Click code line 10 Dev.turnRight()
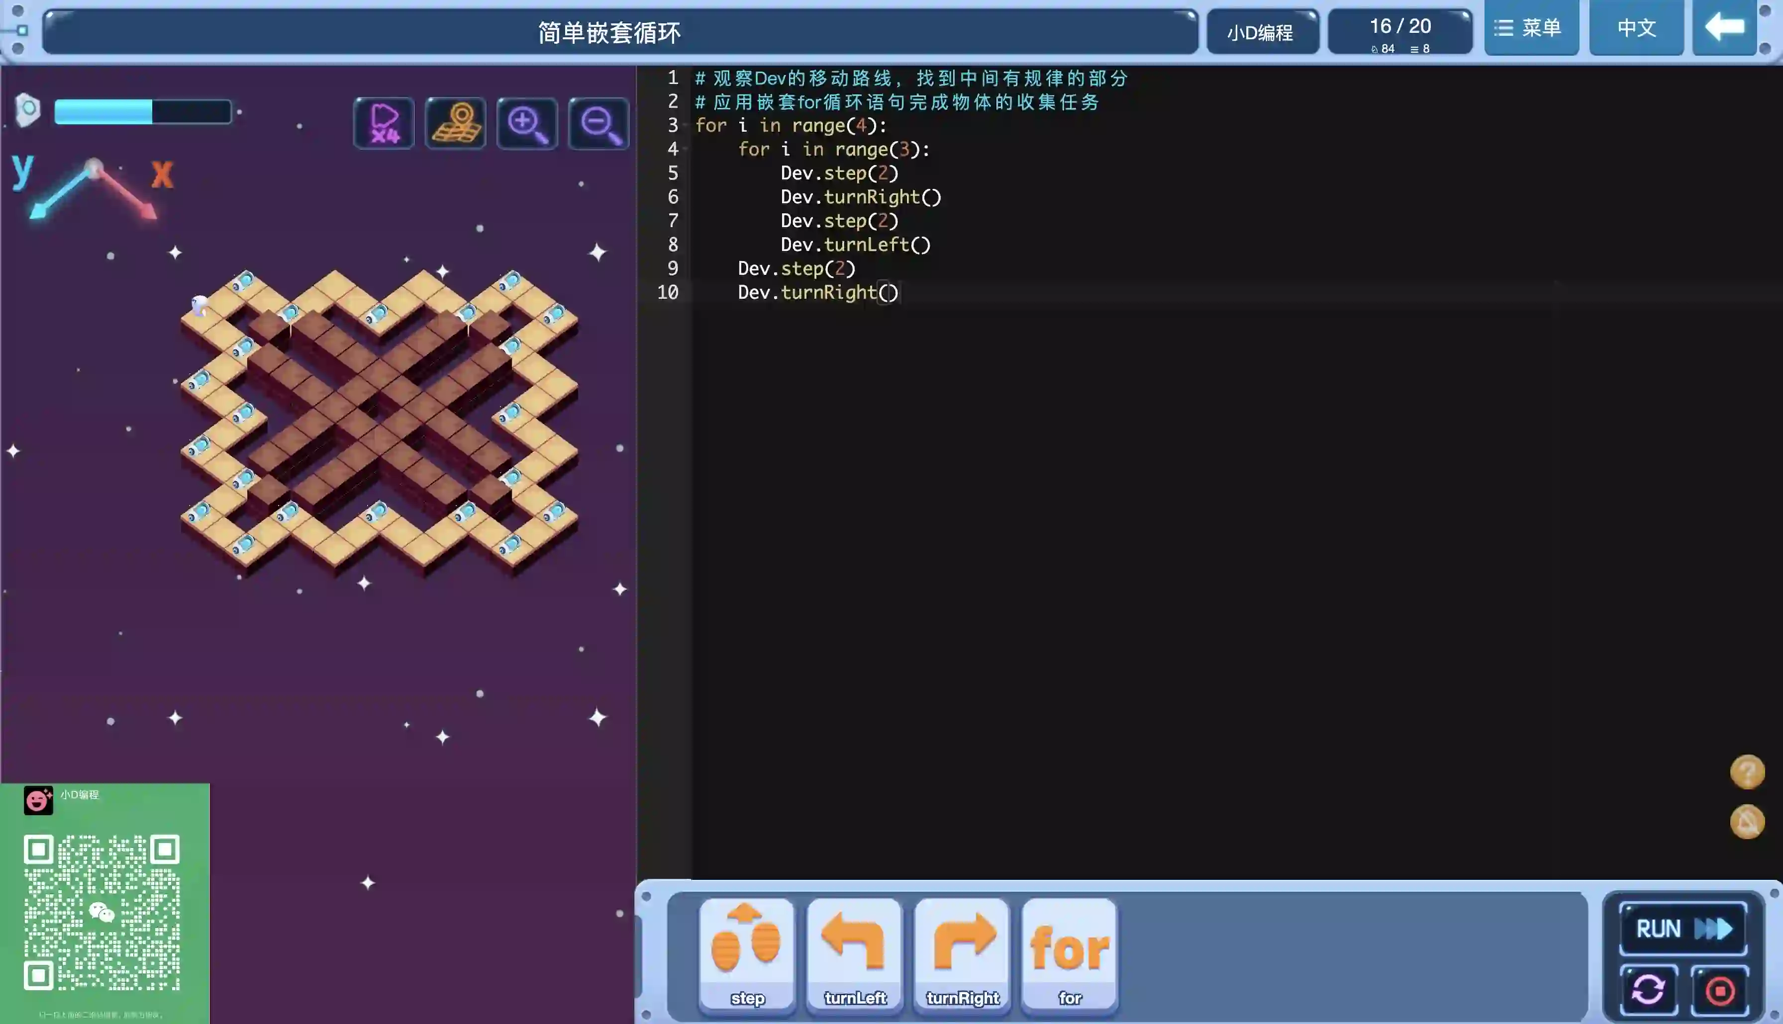This screenshot has width=1783, height=1024. (817, 293)
